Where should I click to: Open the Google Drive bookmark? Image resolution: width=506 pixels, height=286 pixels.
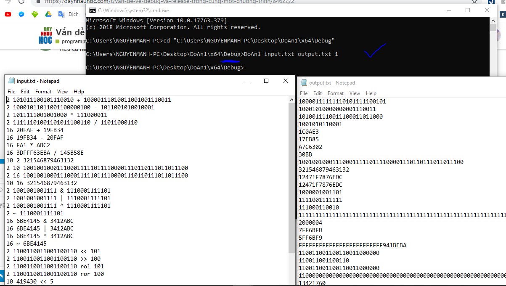48,14
